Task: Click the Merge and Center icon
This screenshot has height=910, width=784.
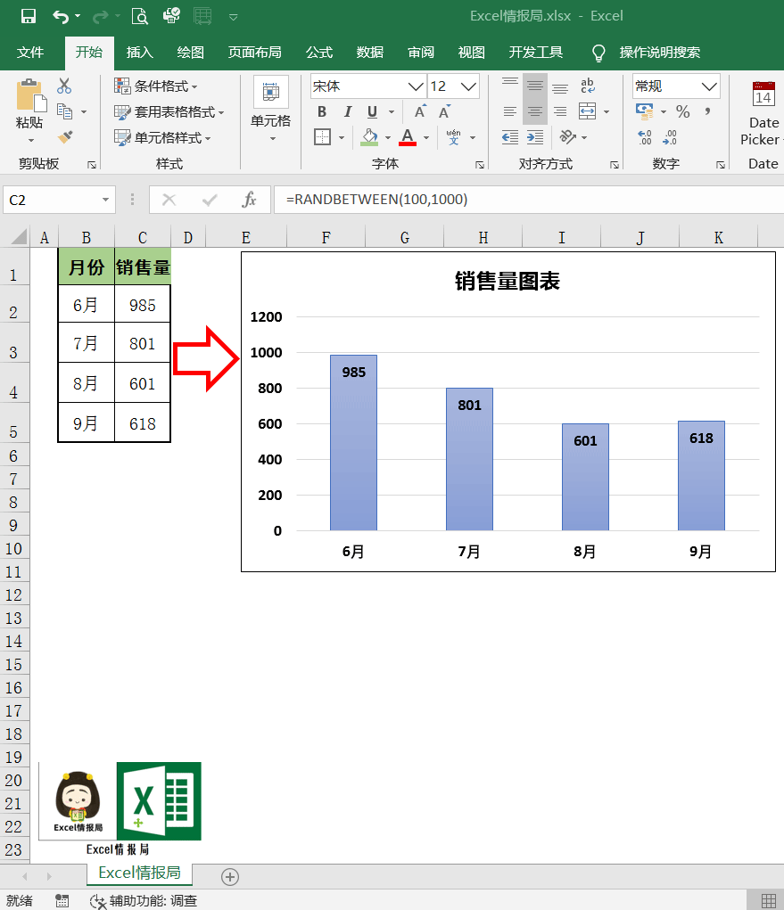Action: tap(587, 111)
